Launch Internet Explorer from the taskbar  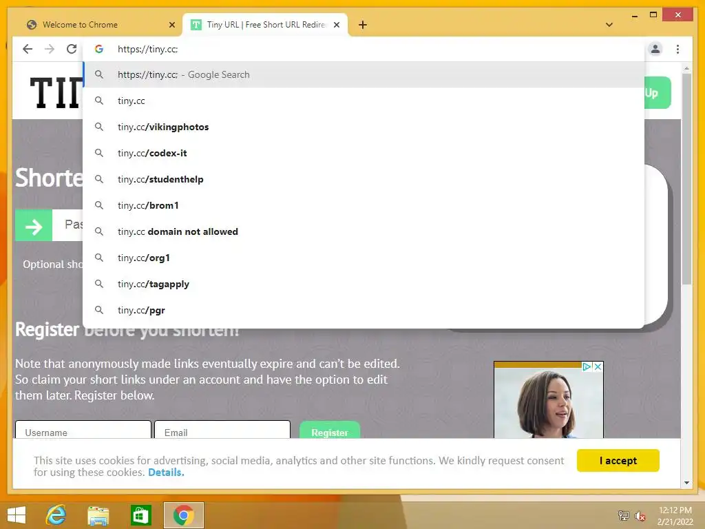pos(56,515)
